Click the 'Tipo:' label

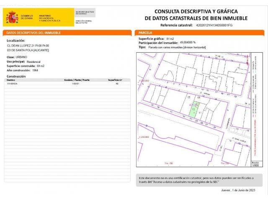point(142,47)
